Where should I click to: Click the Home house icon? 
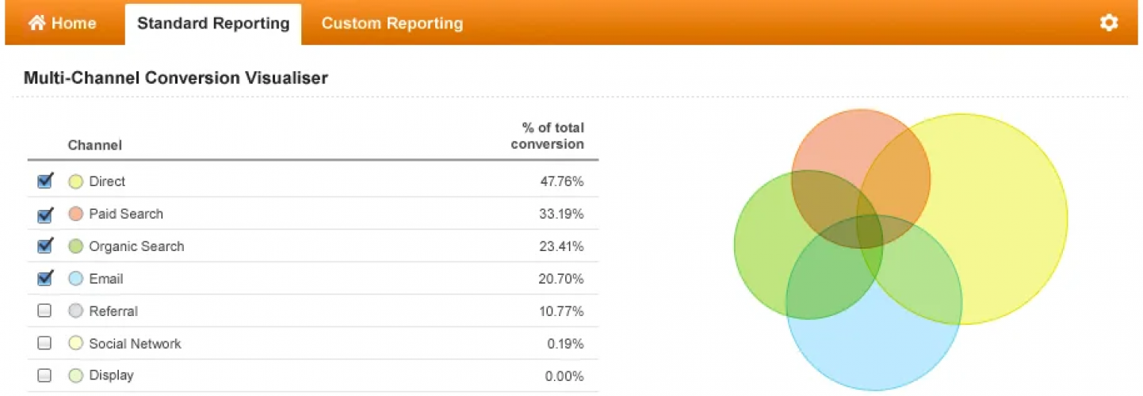(x=36, y=23)
